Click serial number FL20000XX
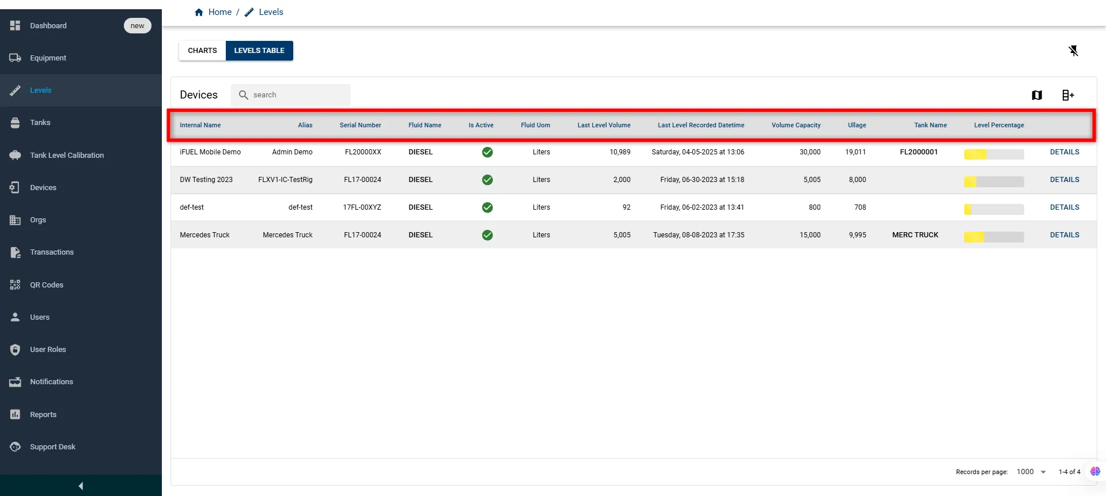This screenshot has height=496, width=1106. point(363,152)
